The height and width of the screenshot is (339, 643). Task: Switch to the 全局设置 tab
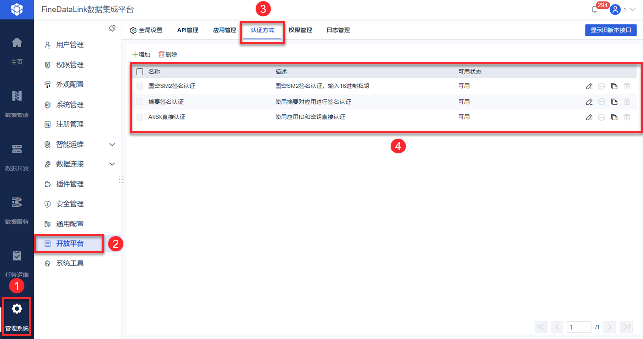[x=146, y=30]
